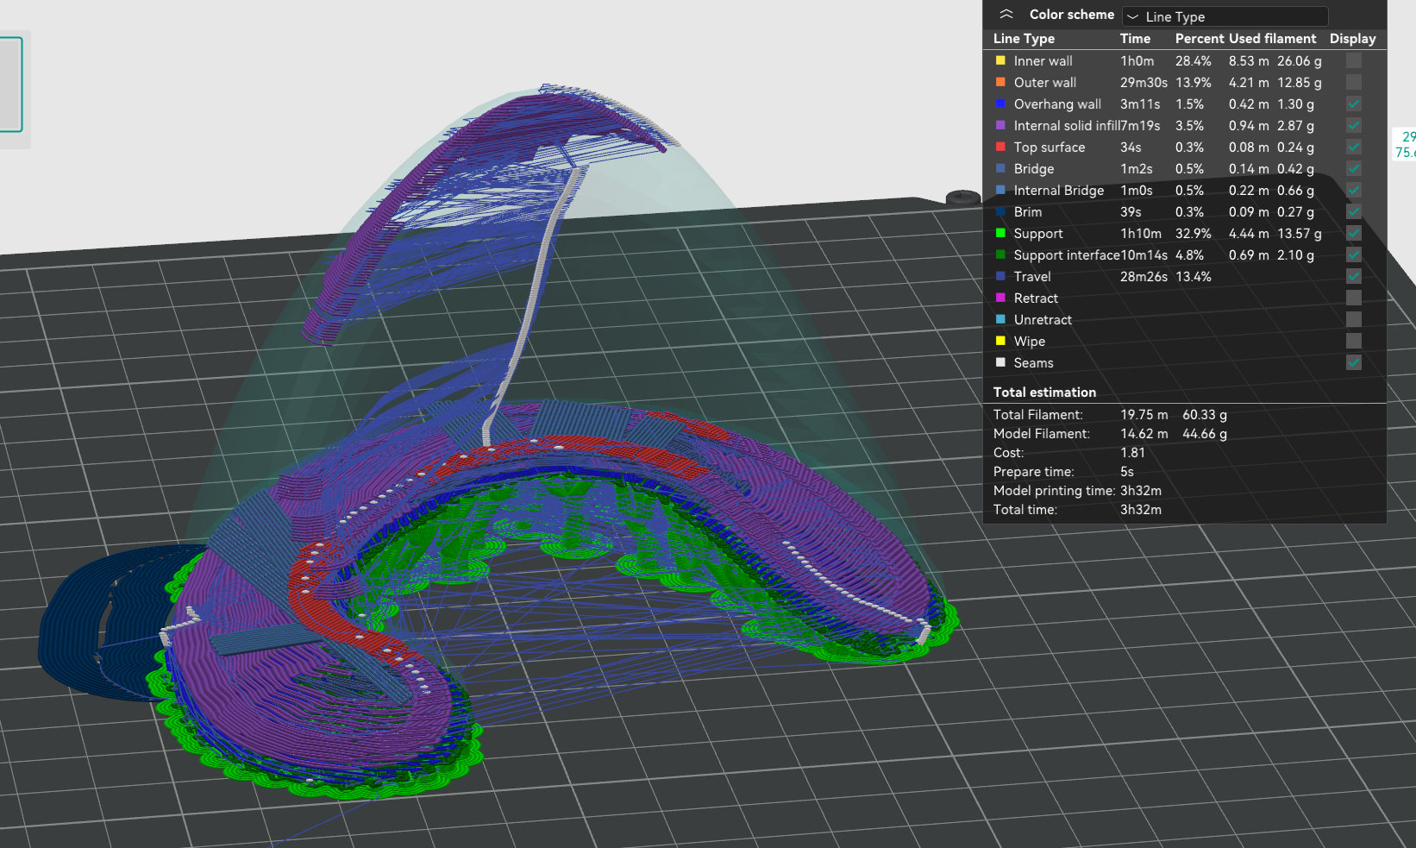Open the Line Type color scheme dropdown
The image size is (1416, 848).
click(x=1225, y=16)
